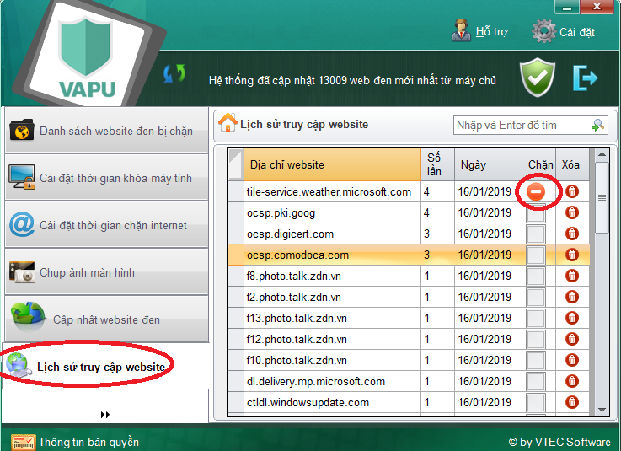Click the green shield checkmark status icon

538,78
